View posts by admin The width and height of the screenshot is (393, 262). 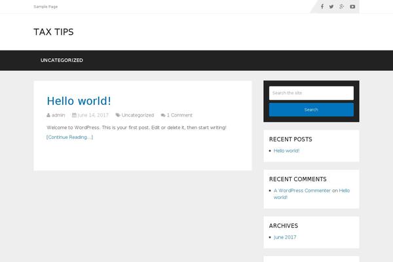point(58,115)
